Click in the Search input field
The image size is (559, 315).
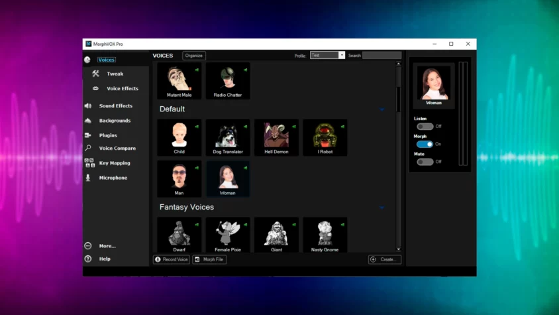381,55
